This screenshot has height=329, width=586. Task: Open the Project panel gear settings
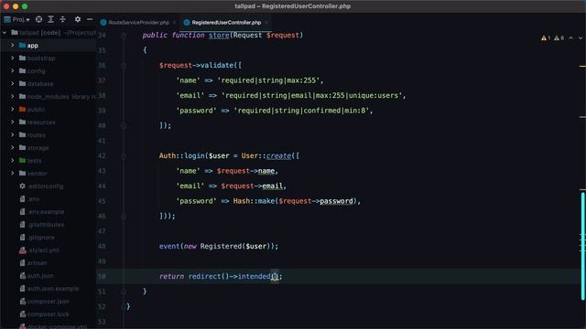(x=78, y=19)
